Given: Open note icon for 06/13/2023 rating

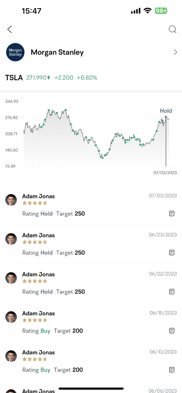Looking at the screenshot, I should coord(172,370).
